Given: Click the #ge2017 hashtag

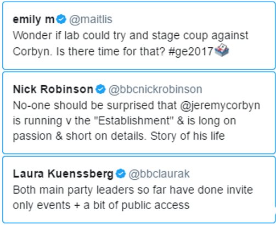Looking at the screenshot, I should [191, 51].
